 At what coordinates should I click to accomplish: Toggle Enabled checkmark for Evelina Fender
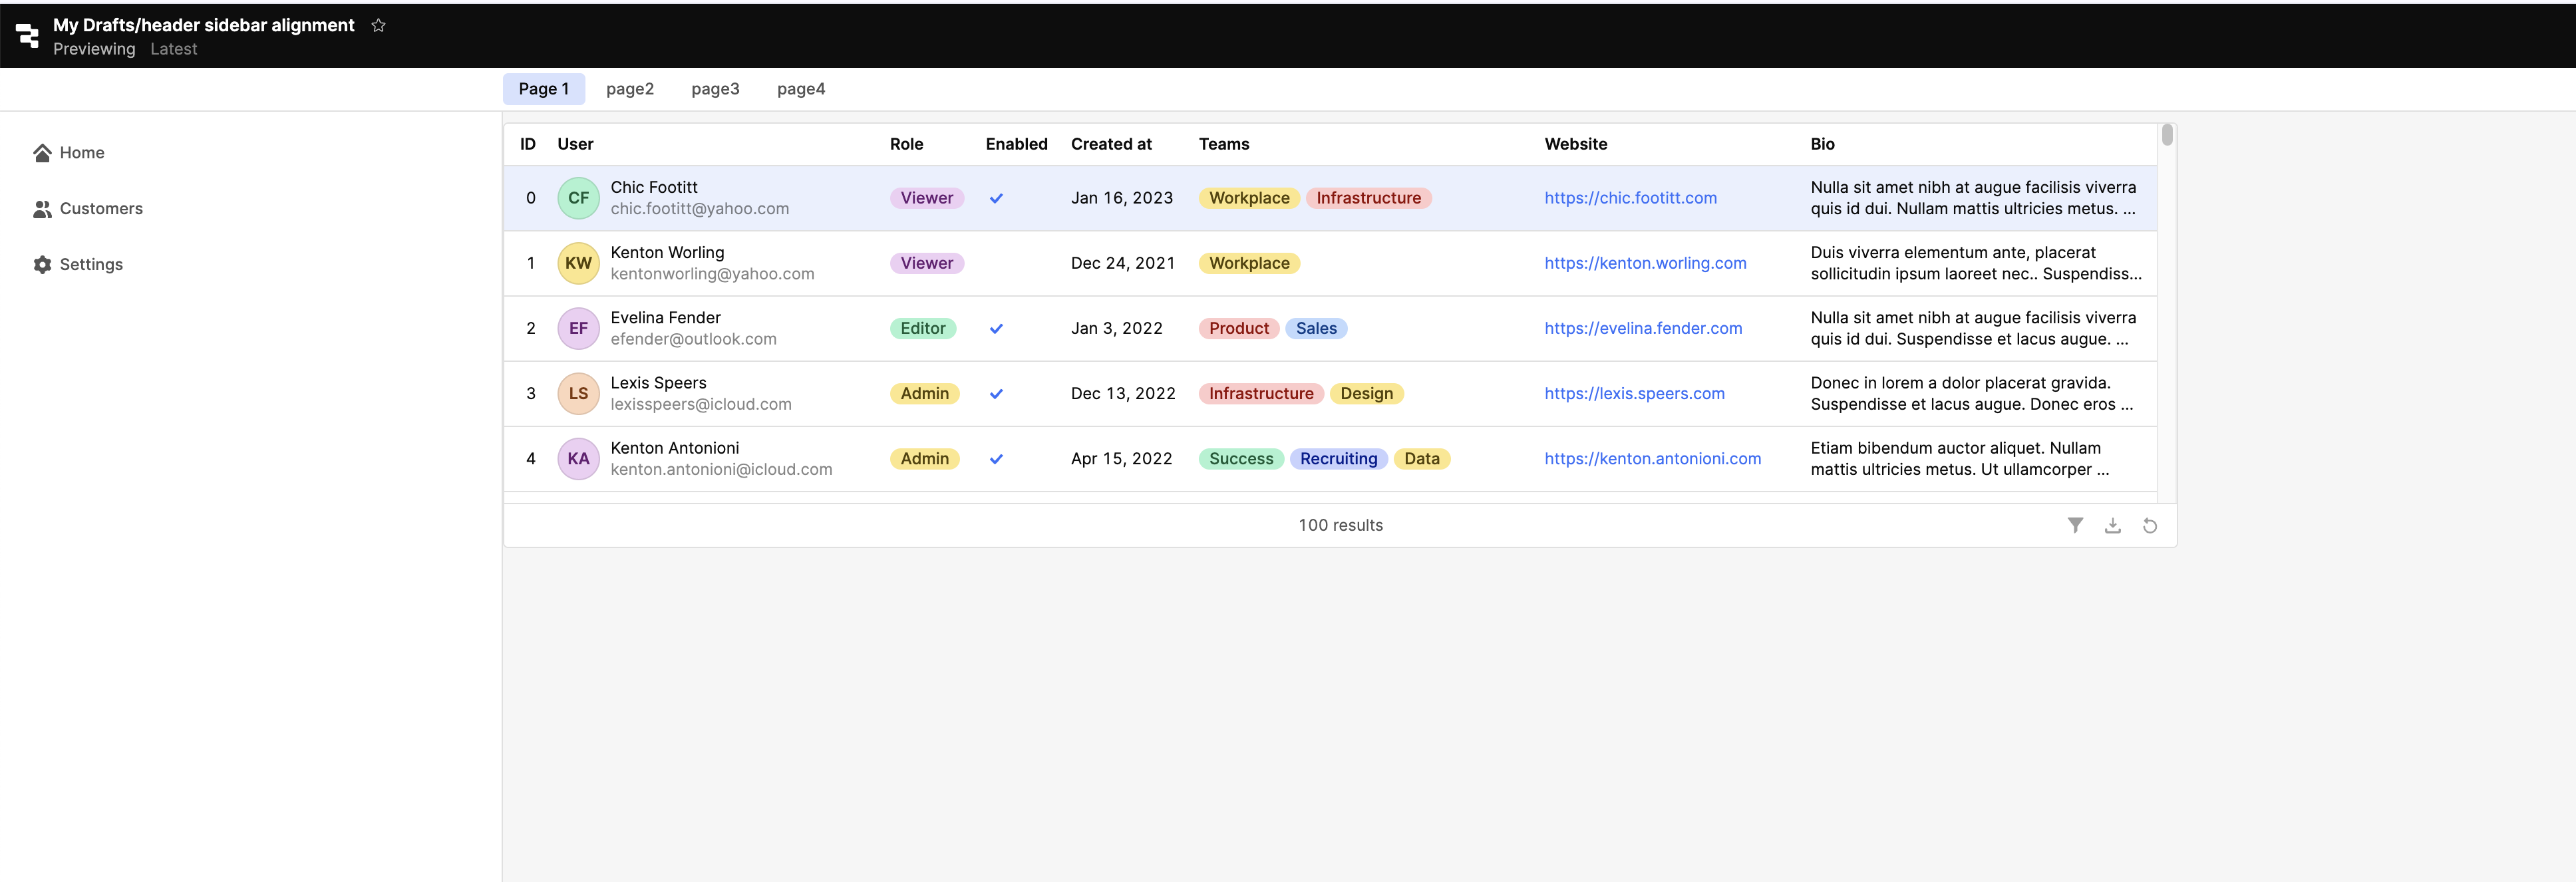(996, 328)
